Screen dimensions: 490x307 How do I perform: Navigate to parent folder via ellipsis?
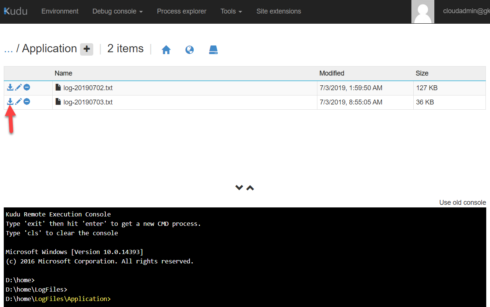pyautogui.click(x=8, y=49)
